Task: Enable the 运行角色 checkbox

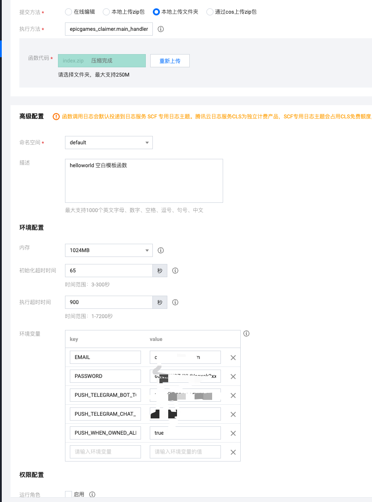Action: (69, 495)
